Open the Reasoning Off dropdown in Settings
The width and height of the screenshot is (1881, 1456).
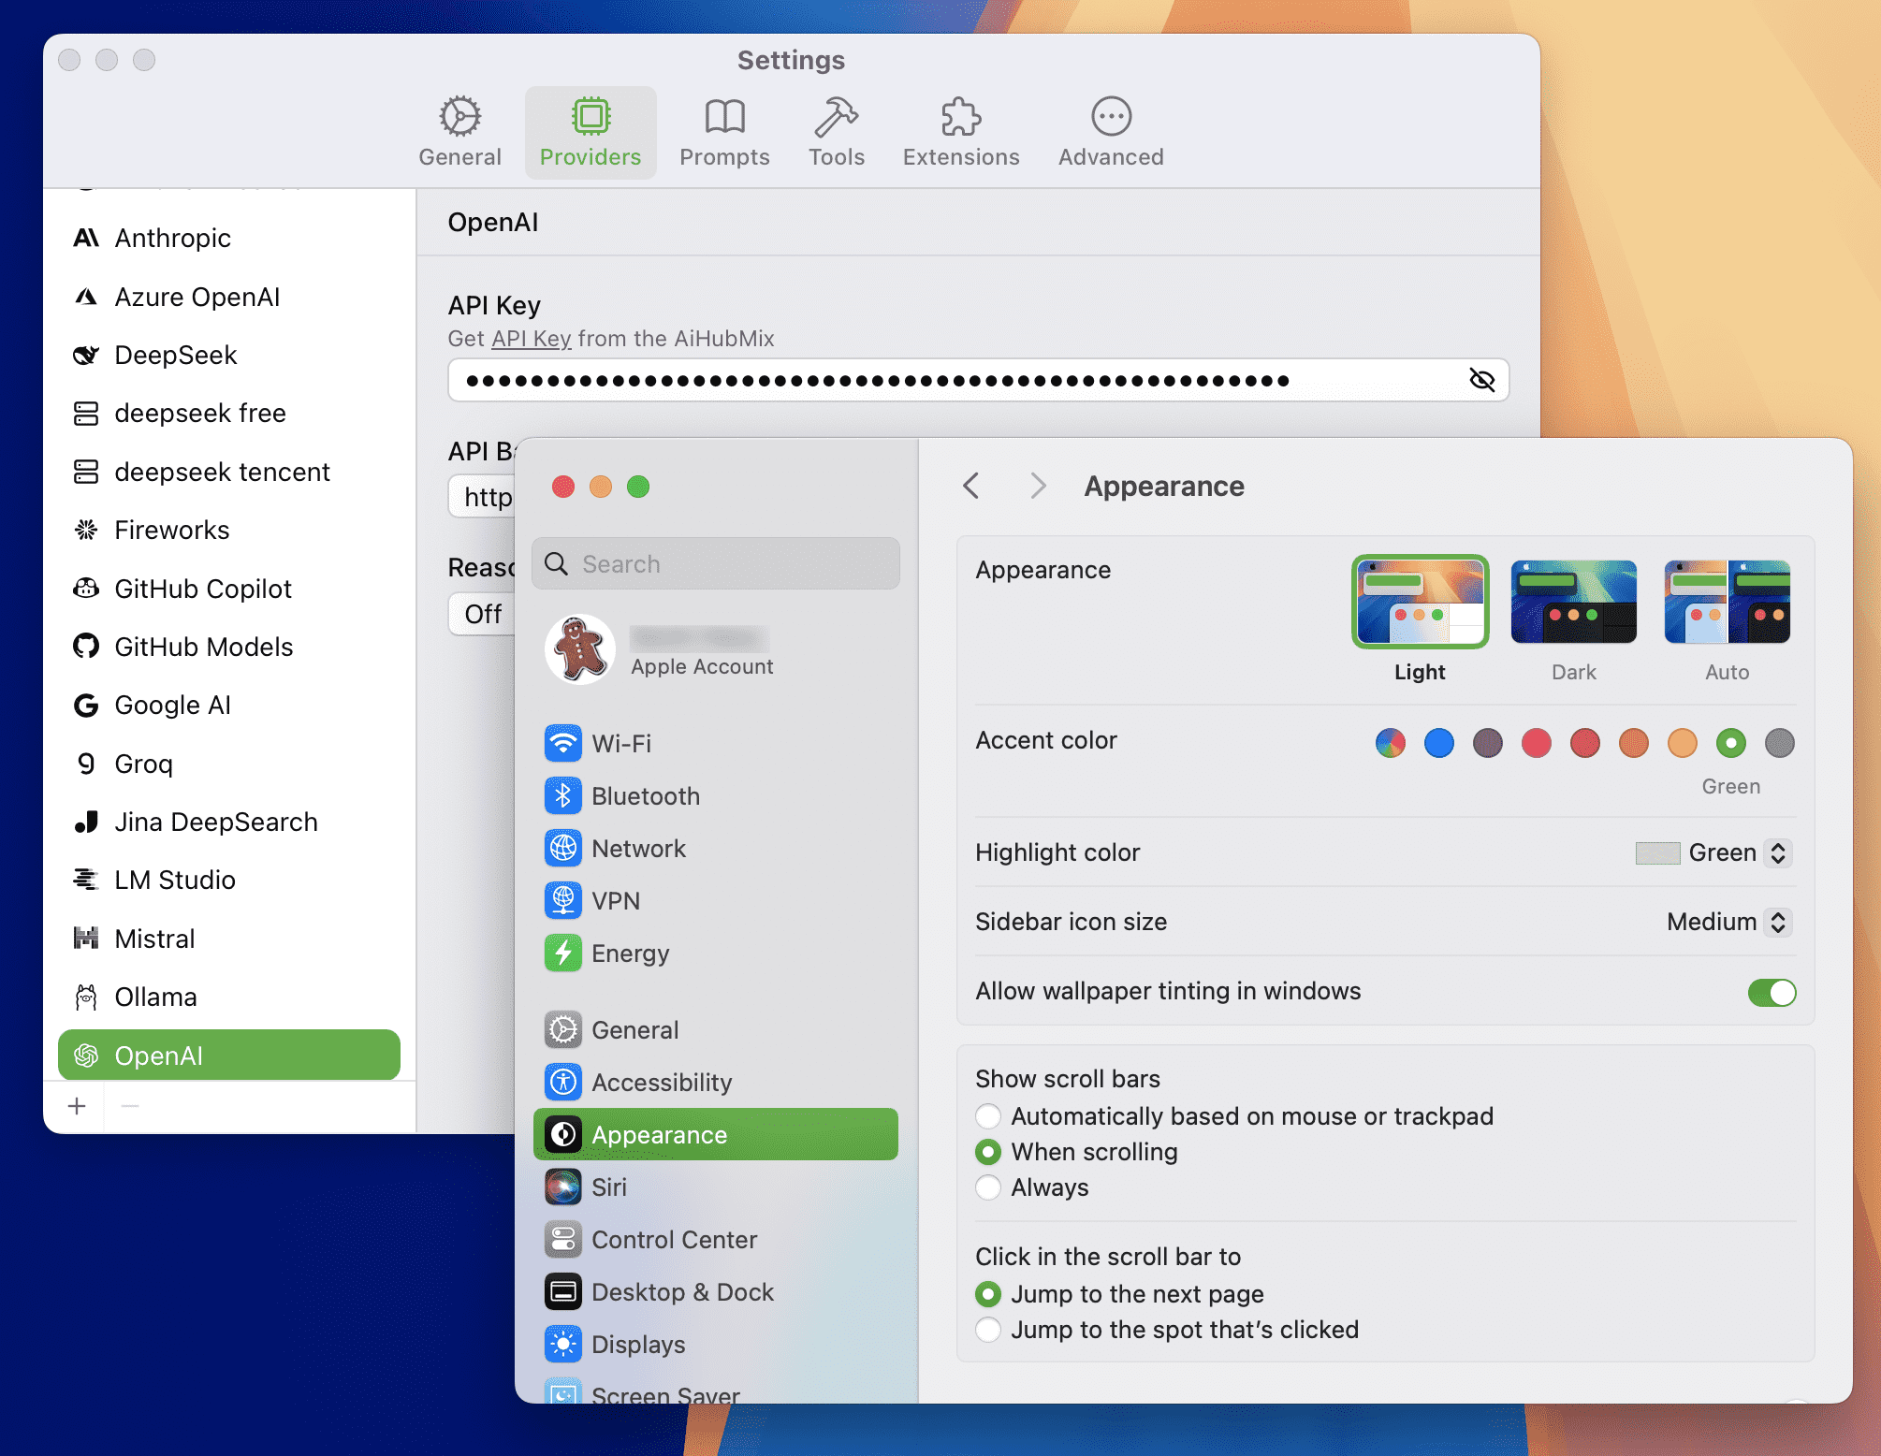click(x=482, y=614)
